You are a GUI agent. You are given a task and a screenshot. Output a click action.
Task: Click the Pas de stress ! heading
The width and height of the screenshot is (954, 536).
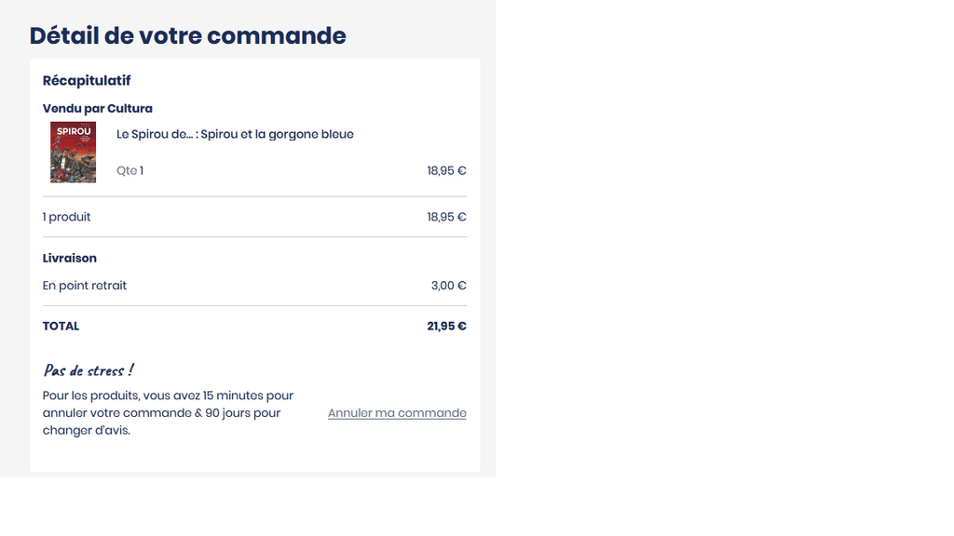(89, 370)
